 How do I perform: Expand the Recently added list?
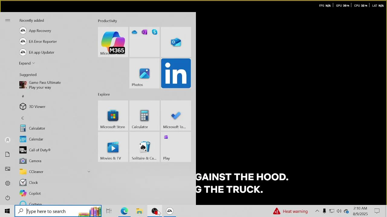pyautogui.click(x=27, y=63)
